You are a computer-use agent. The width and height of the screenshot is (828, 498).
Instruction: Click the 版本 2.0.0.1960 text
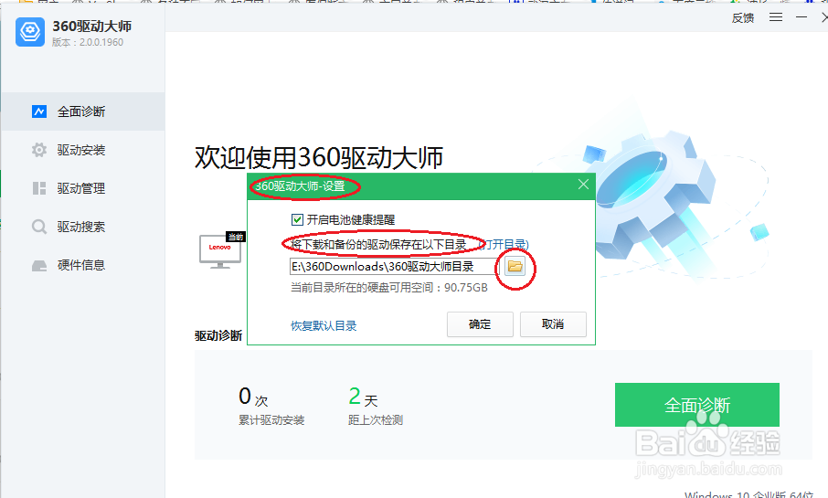point(88,42)
